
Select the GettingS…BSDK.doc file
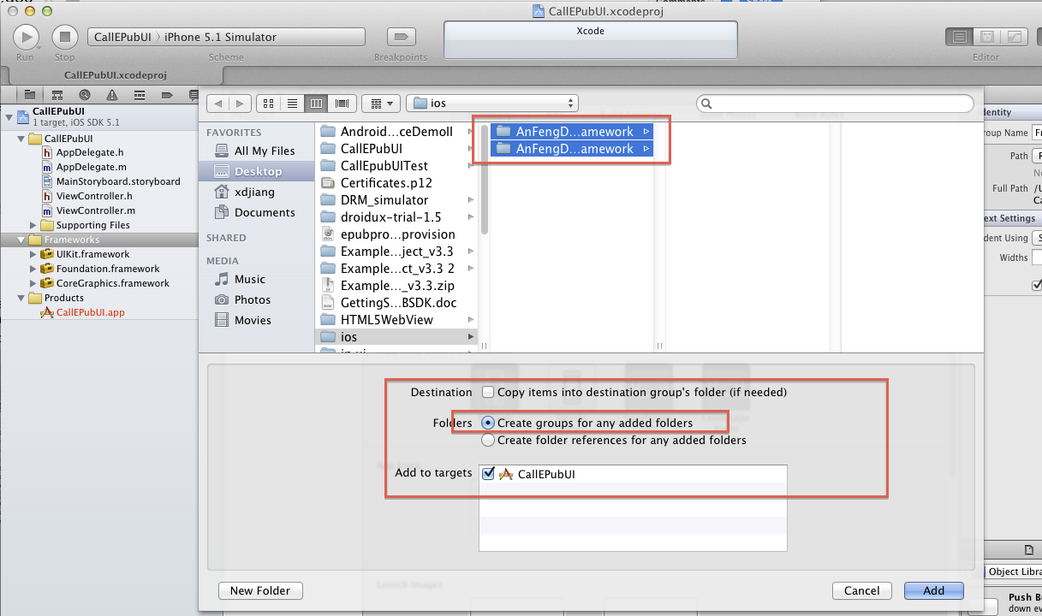(396, 302)
